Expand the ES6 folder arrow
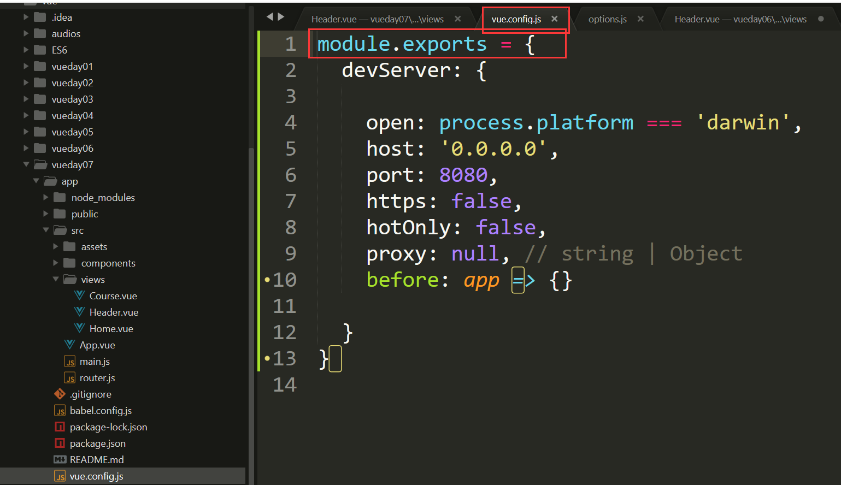 pyautogui.click(x=26, y=50)
